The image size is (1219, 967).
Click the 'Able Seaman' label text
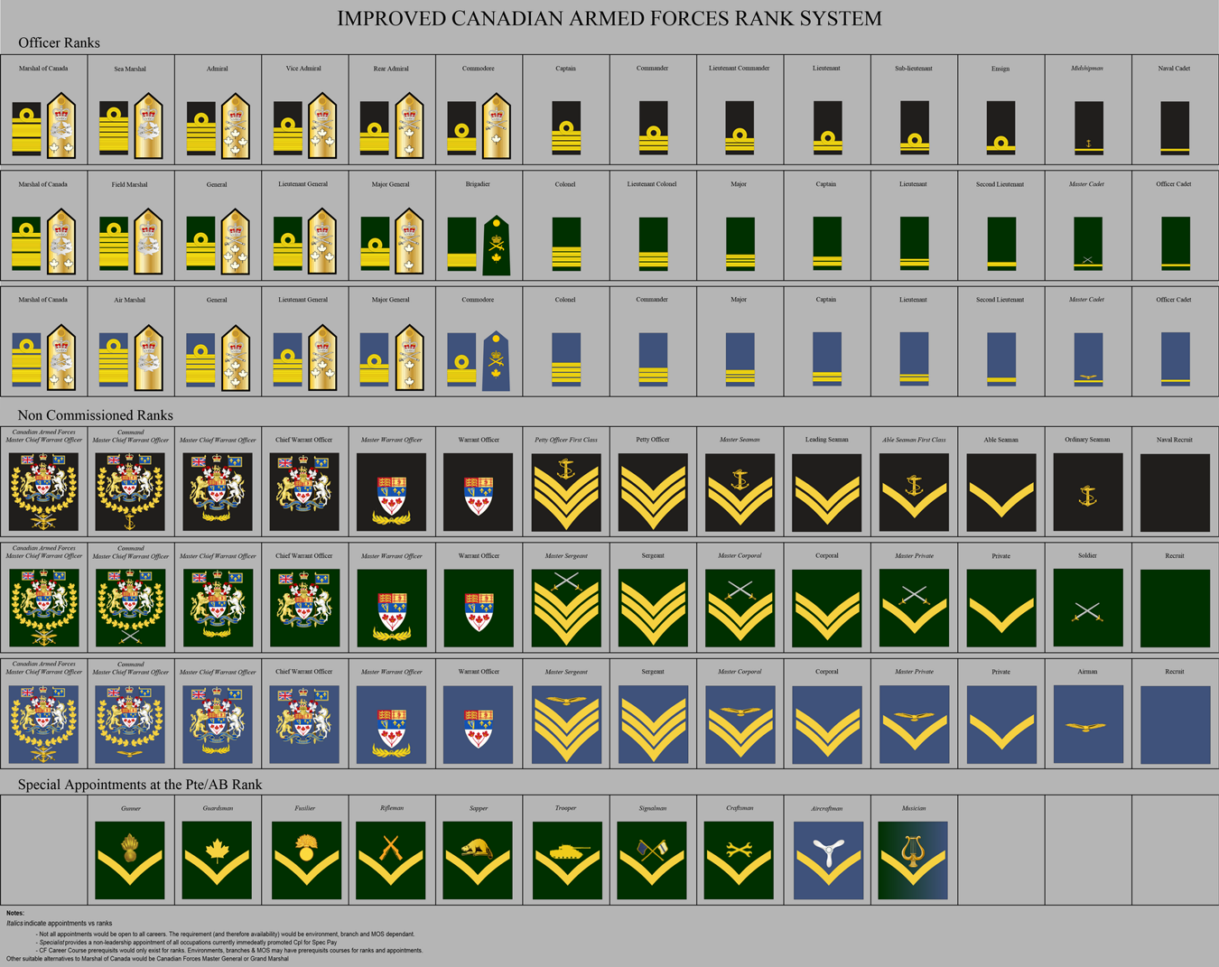[x=1000, y=440]
